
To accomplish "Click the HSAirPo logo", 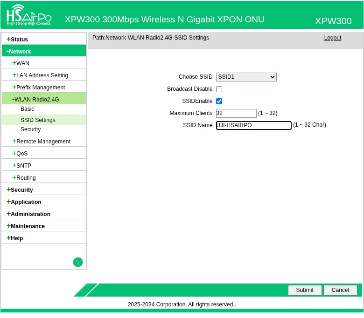I will (29, 15).
